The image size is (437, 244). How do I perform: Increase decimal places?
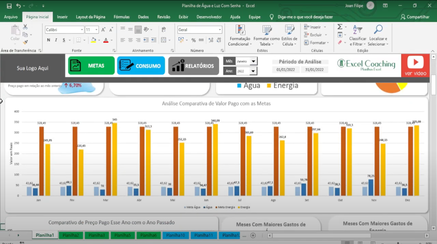(x=211, y=40)
